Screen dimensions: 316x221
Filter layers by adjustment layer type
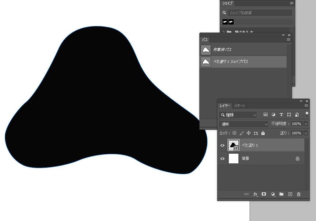tap(273, 115)
